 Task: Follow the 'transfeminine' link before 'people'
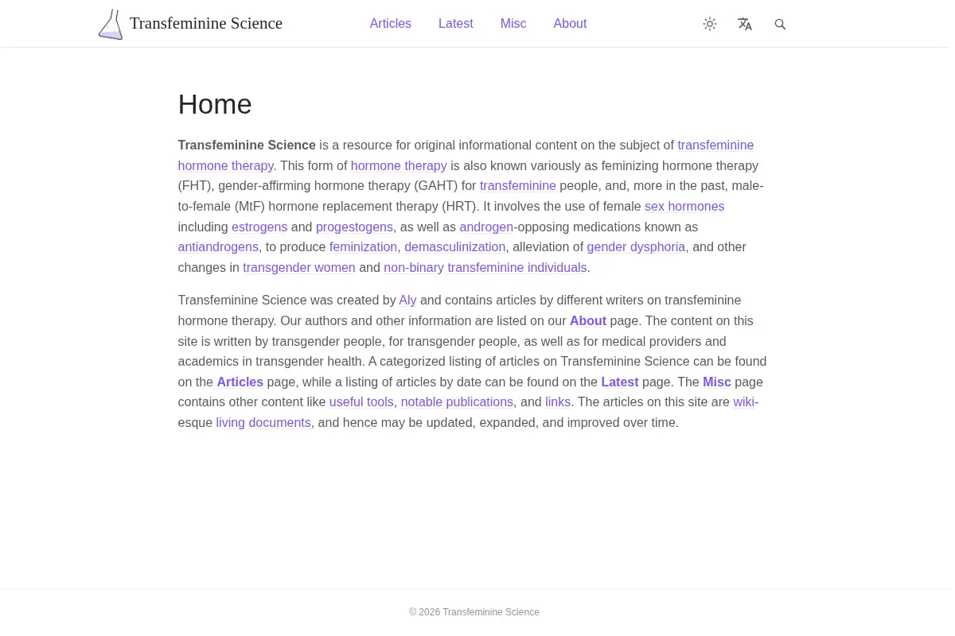[518, 186]
